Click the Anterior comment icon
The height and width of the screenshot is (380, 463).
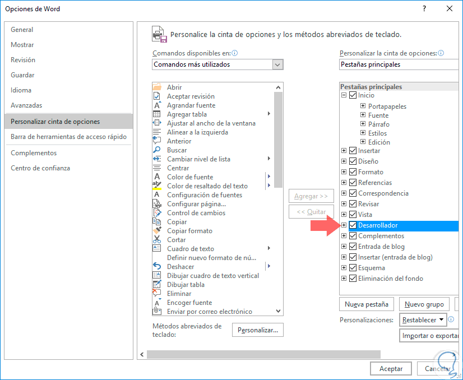[x=157, y=141]
